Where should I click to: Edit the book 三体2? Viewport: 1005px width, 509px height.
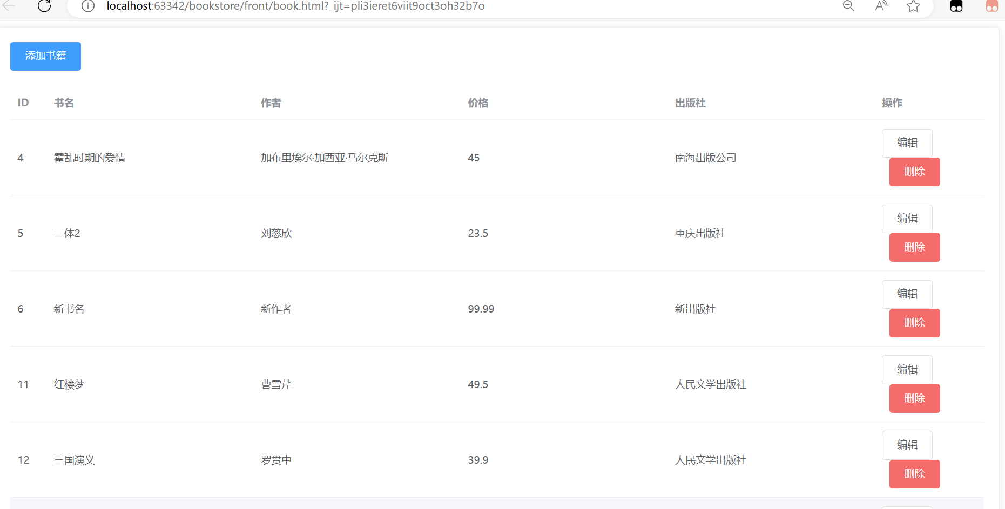click(907, 218)
